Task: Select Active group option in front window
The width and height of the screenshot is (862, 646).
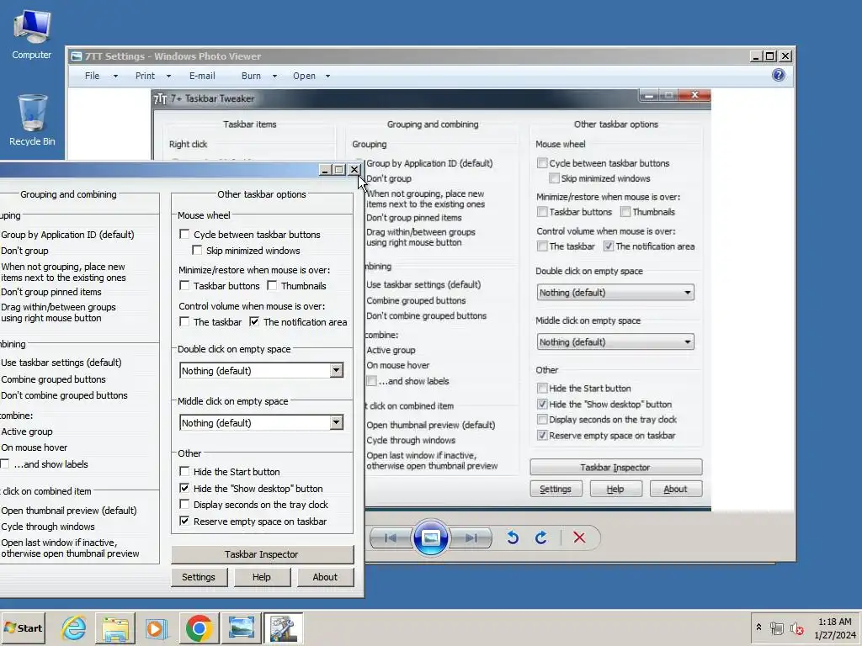Action: point(27,432)
